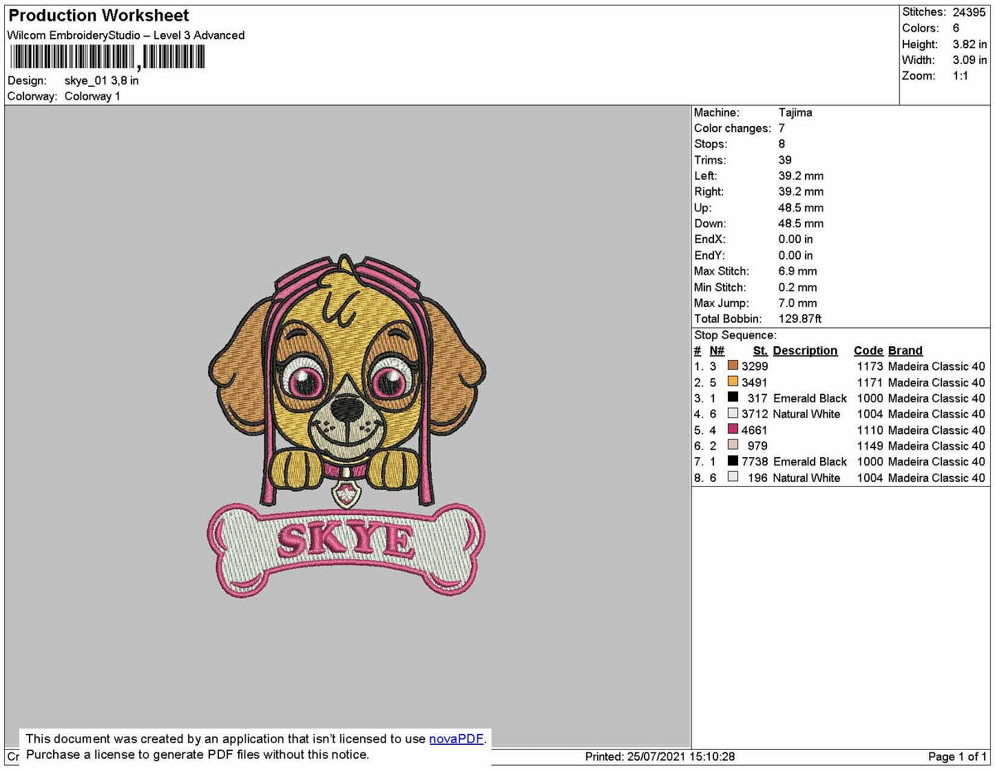The height and width of the screenshot is (769, 995).
Task: Click the "Page 1 of 1" footer text
Action: pyautogui.click(x=957, y=757)
